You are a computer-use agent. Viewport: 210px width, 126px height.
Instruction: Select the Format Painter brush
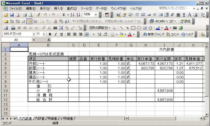38,15
